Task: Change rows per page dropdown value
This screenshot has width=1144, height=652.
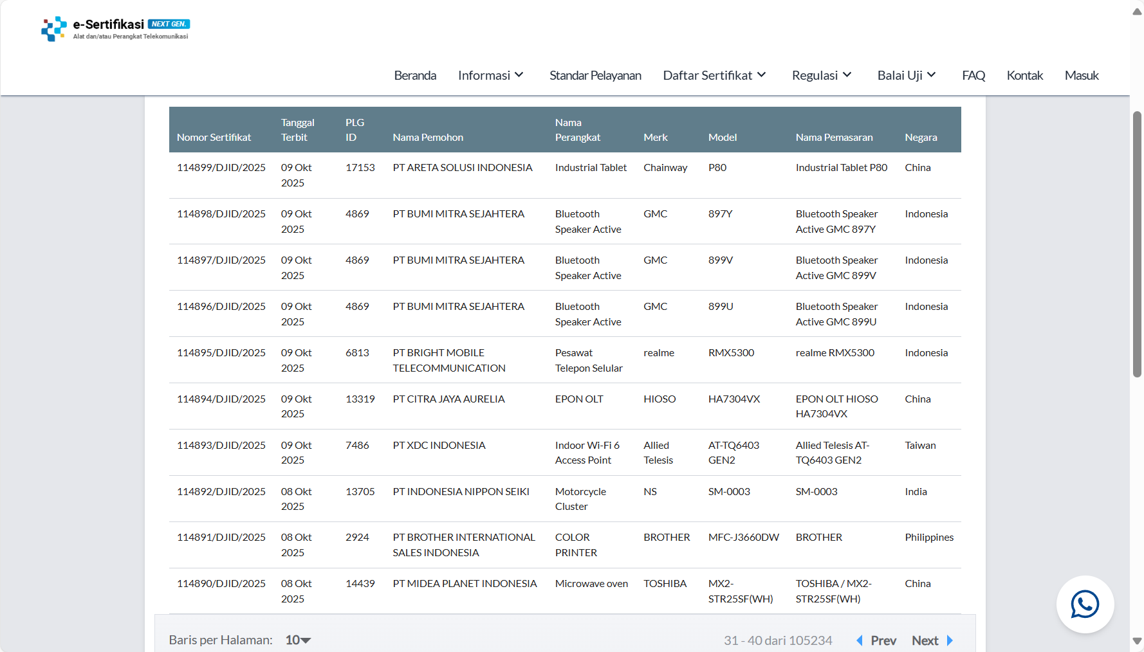Action: [x=298, y=640]
